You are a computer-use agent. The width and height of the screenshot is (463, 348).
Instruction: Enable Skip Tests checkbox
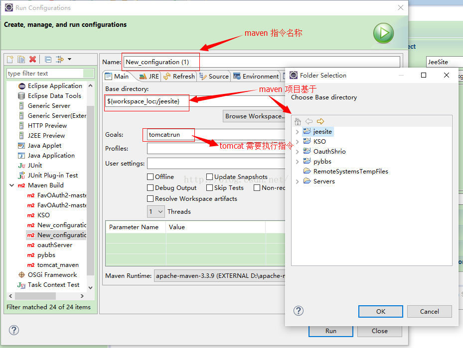209,188
